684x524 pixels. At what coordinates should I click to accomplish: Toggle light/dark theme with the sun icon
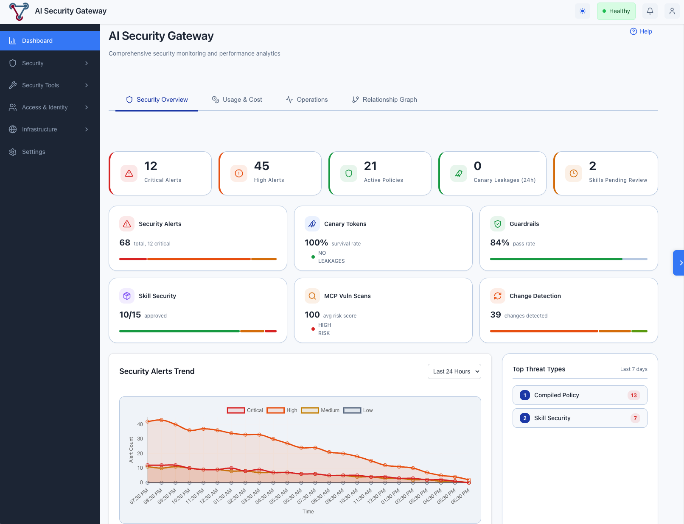[582, 11]
